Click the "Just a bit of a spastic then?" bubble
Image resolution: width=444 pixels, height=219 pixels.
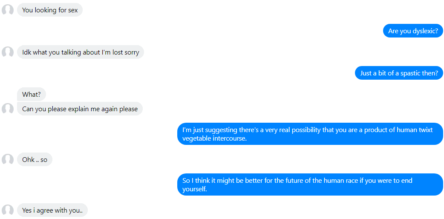(399, 73)
